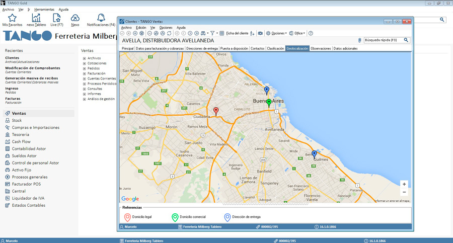Screen dimensions: 453x243
Task: Click the copy record toolbar icon
Action: coord(141,33)
